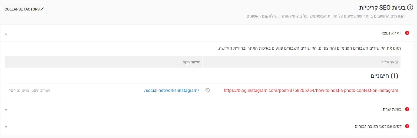The height and width of the screenshot is (138, 417).
Task: Click the exclamation icon beside בעיות SEO קריטיות
Action: tap(410, 7)
